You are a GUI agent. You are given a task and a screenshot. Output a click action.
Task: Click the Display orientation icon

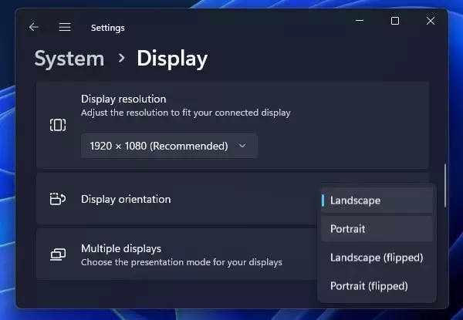58,199
